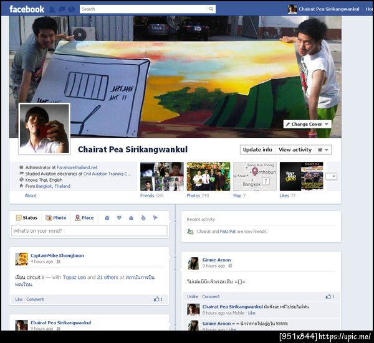Select the flag milestone life event icon

155,218
